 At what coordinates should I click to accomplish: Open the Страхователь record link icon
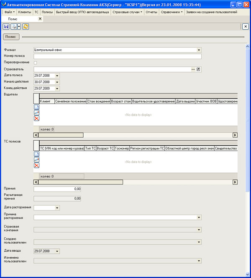click(x=199, y=69)
